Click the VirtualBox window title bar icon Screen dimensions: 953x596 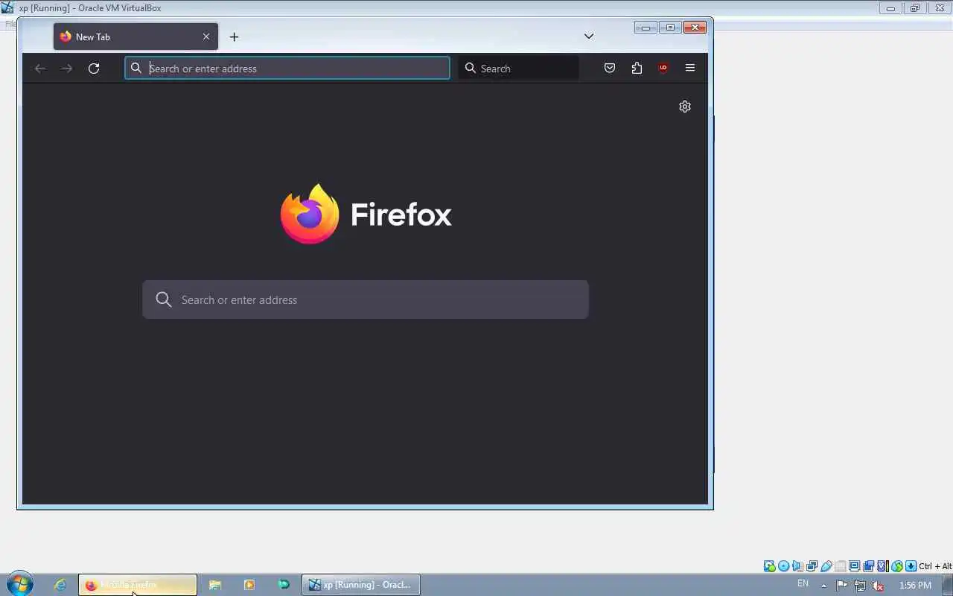point(7,7)
